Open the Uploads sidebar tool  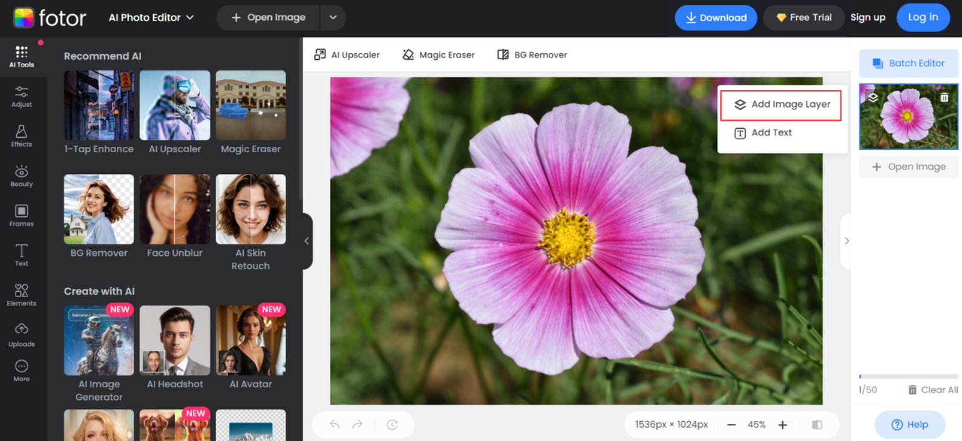click(22, 335)
